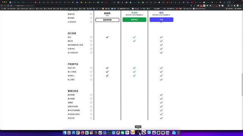This screenshot has height=136, width=243.
Task: Click the info icon next to 团队库
Action: (x=91, y=41)
